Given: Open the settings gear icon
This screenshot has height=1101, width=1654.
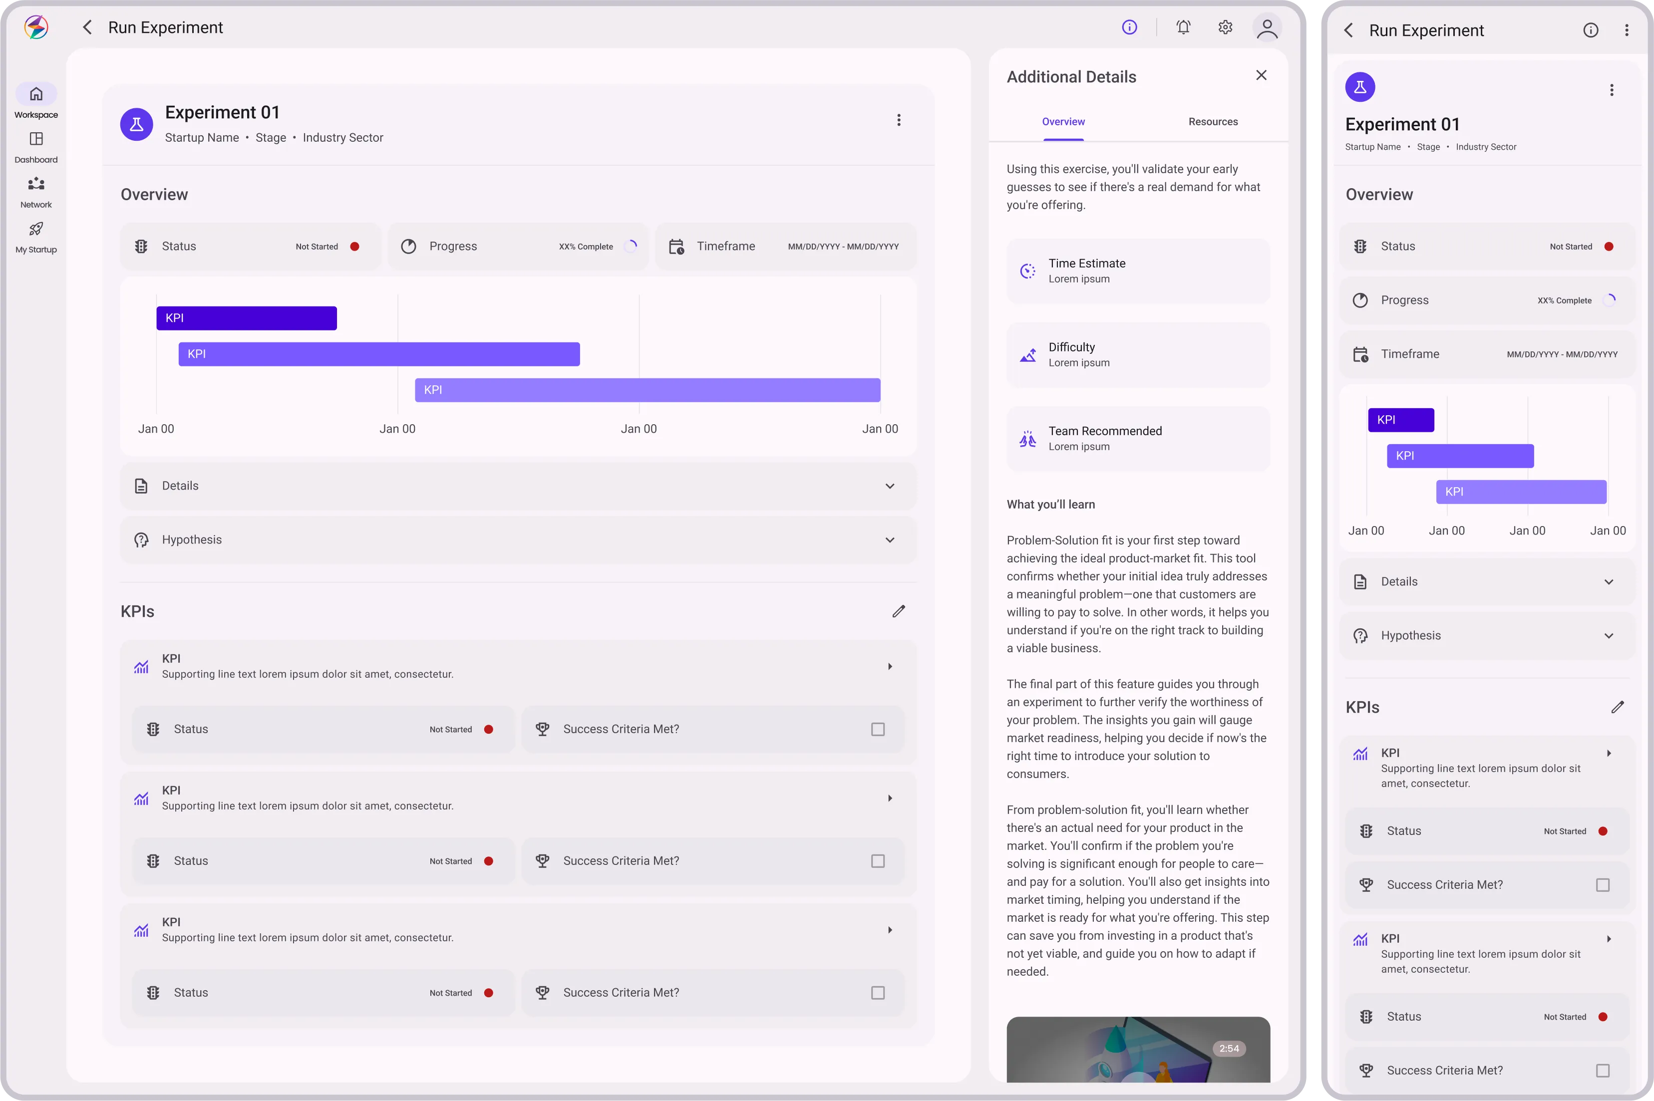Looking at the screenshot, I should 1225,27.
